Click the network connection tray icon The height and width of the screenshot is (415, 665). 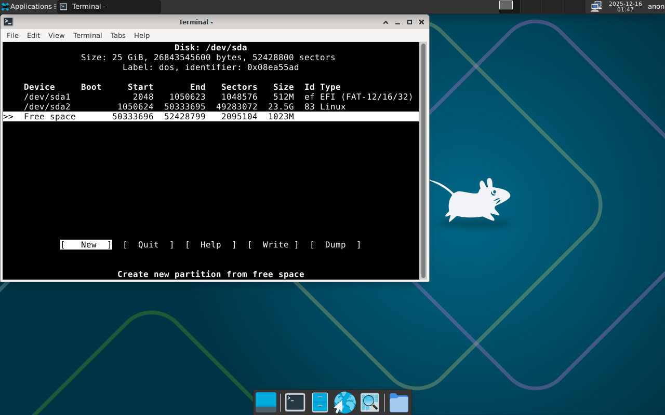pyautogui.click(x=596, y=6)
